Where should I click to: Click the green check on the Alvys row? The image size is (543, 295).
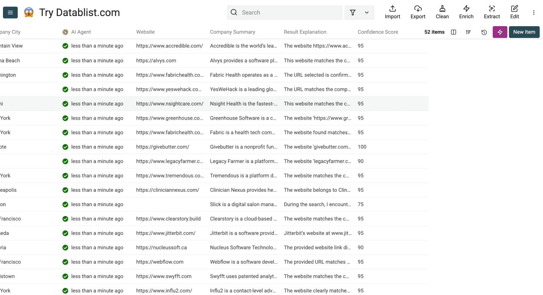point(65,60)
